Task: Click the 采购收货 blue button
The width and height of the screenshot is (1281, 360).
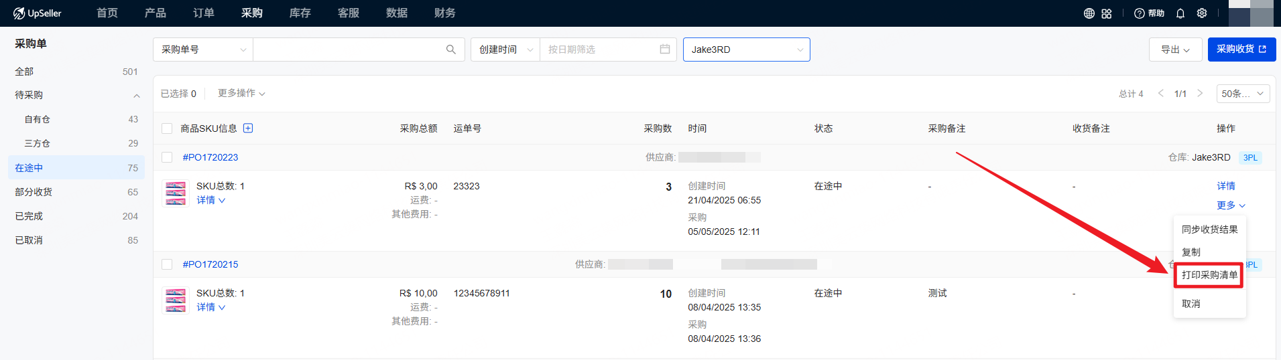Action: [1241, 50]
